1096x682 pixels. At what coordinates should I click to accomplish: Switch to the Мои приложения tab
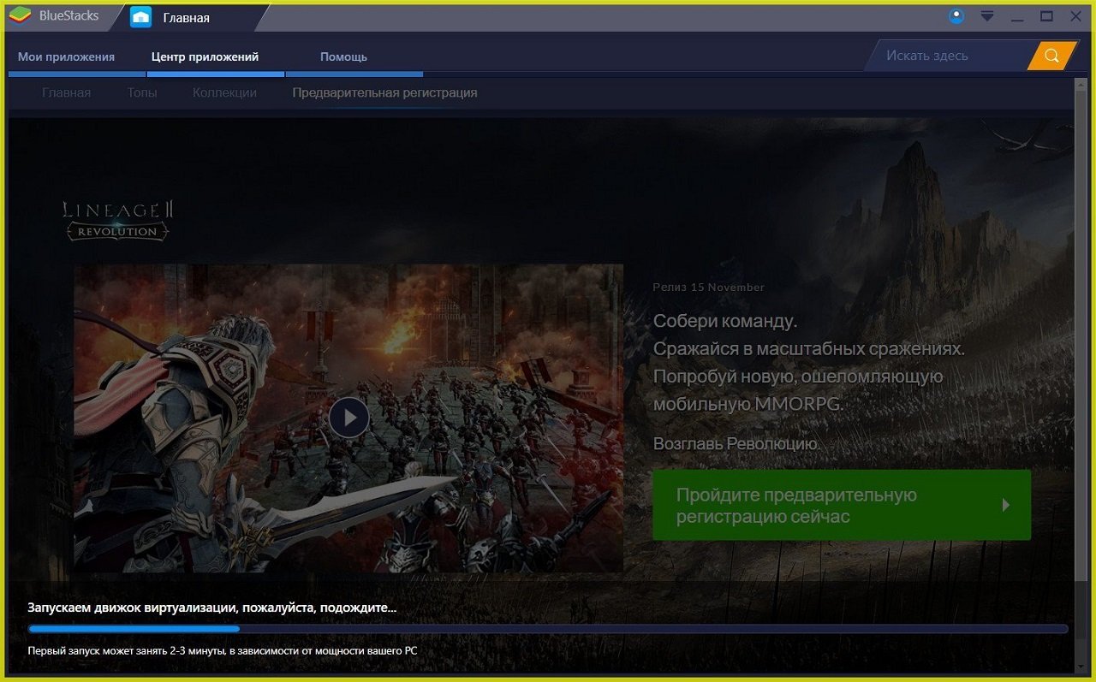[66, 56]
